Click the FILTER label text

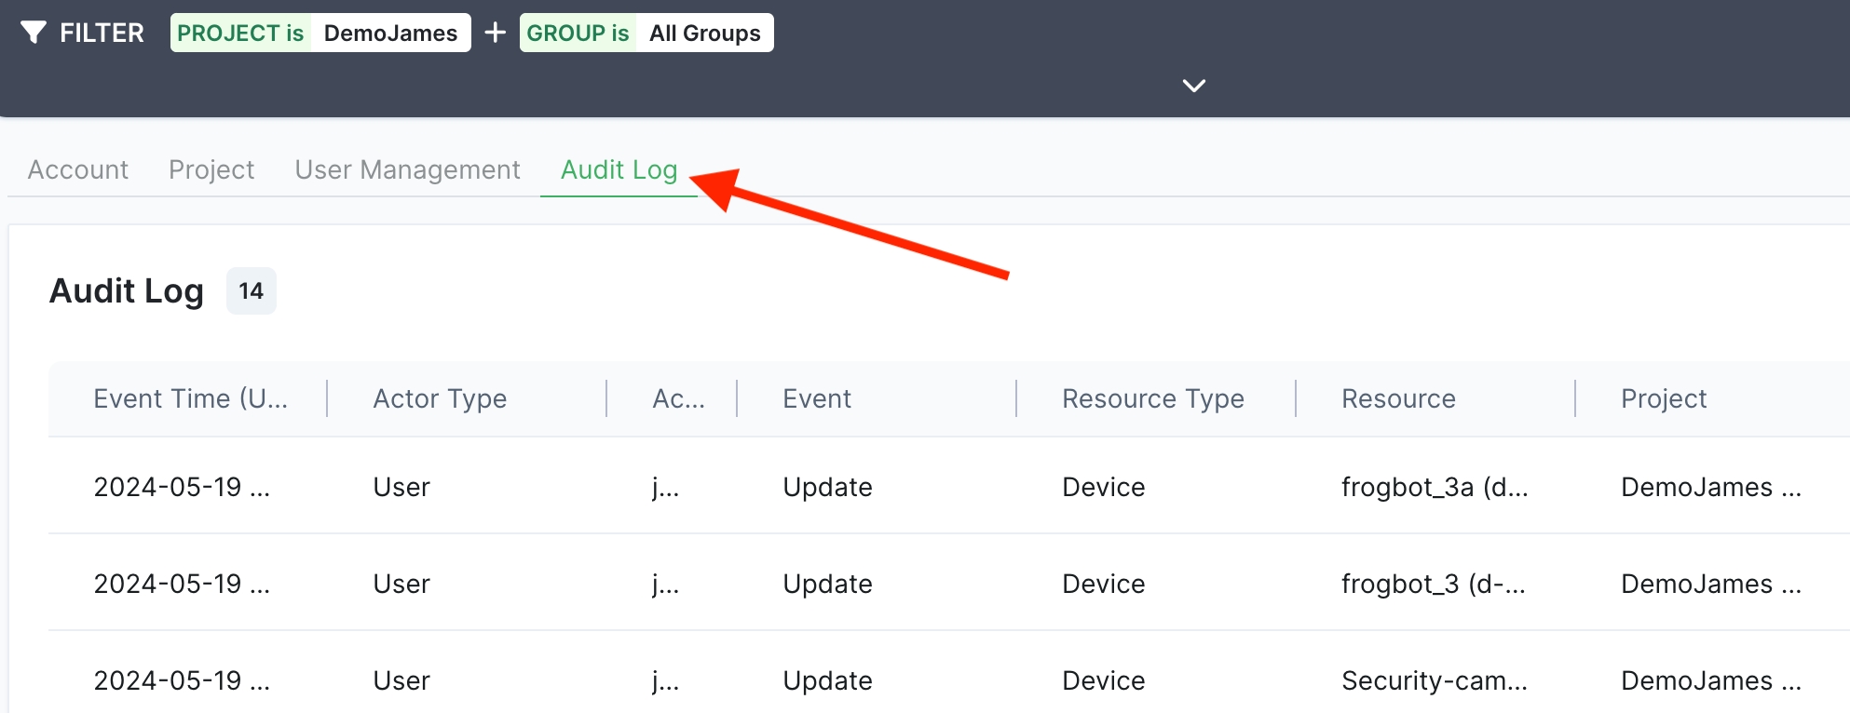click(102, 33)
